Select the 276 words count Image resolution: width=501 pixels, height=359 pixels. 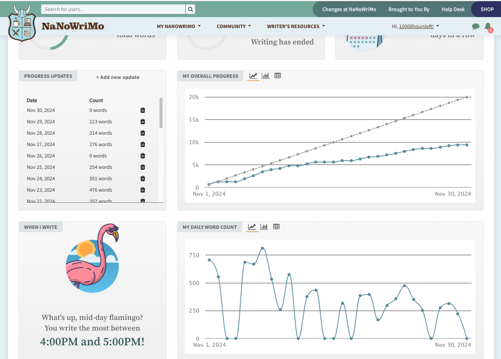[x=101, y=144]
